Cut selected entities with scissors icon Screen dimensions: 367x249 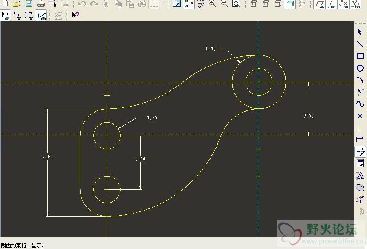tap(106, 3)
